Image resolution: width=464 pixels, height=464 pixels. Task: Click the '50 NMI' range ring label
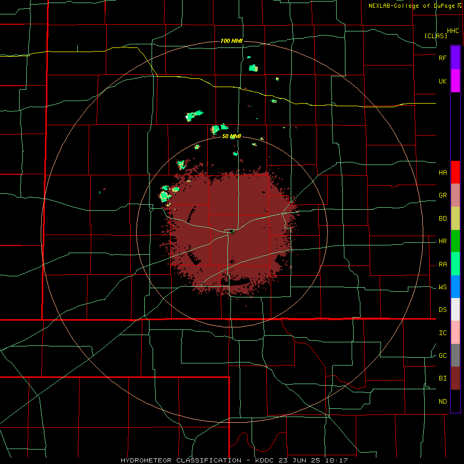[x=231, y=137]
